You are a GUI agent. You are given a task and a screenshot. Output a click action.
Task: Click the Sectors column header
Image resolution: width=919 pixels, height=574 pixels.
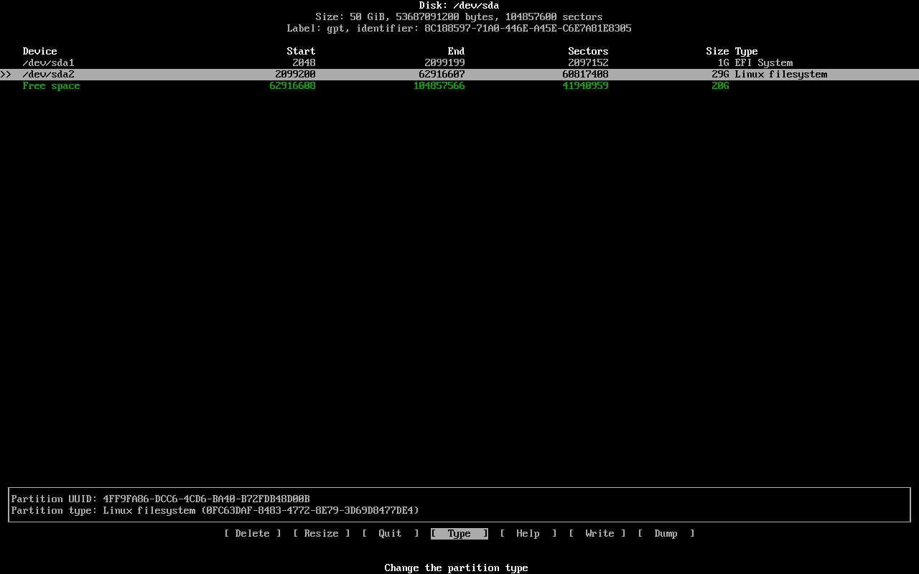click(588, 51)
